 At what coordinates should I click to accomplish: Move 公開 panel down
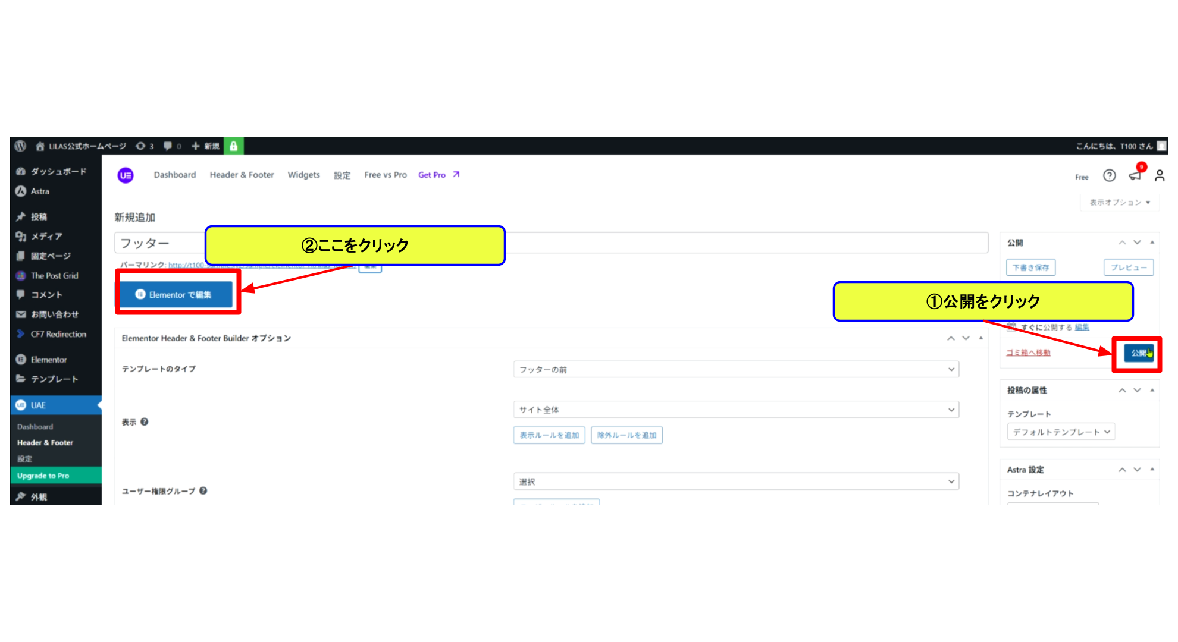1137,243
